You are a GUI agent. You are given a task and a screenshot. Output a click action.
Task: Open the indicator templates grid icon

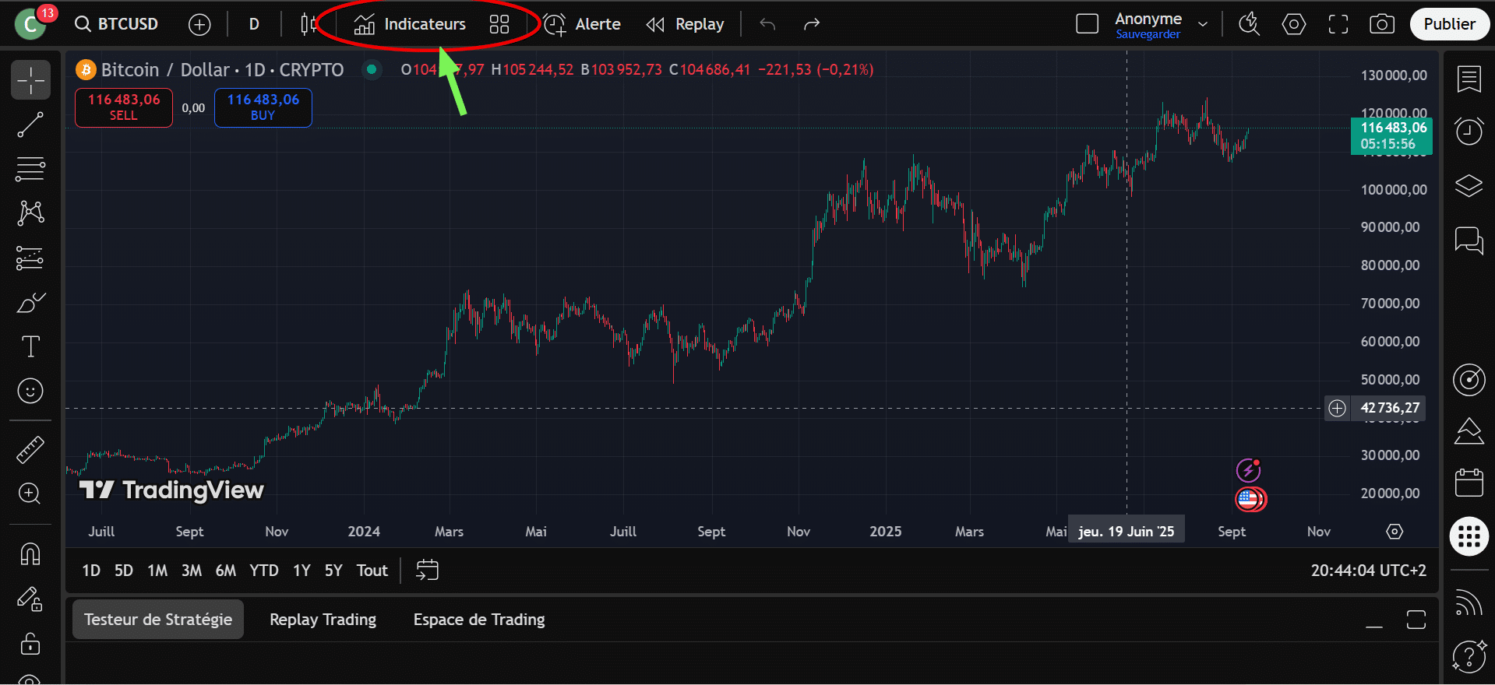(499, 24)
